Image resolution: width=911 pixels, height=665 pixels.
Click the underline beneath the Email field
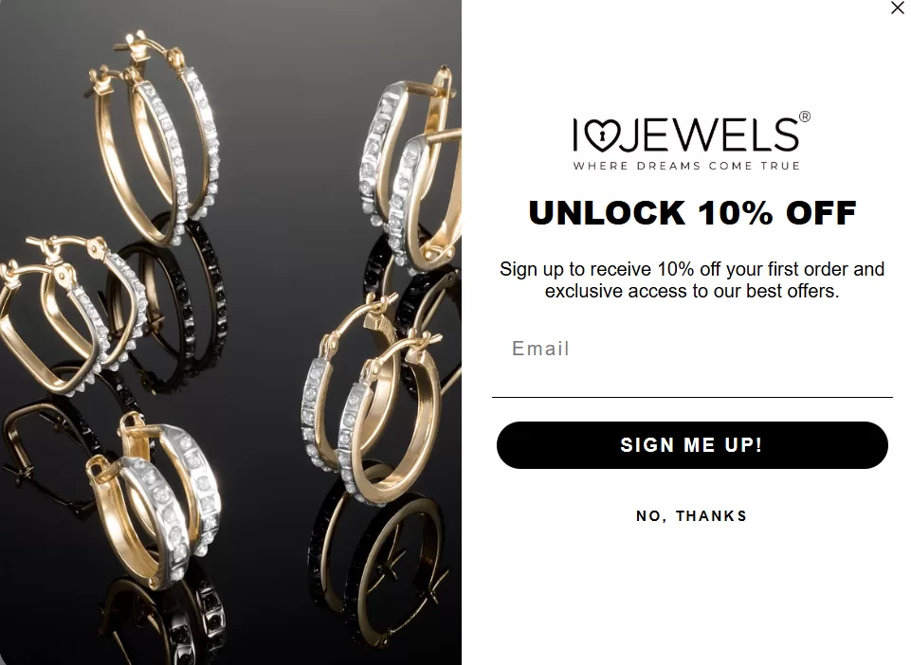[692, 397]
